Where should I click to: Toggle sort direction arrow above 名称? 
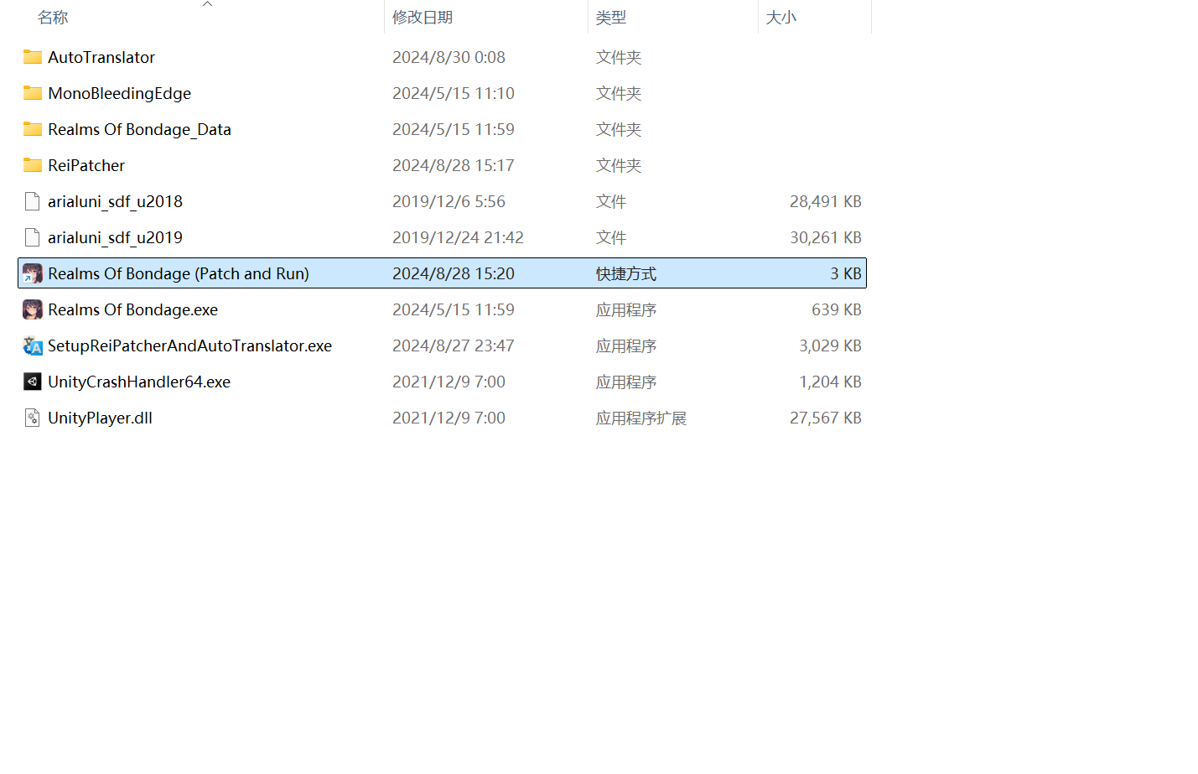point(207,4)
